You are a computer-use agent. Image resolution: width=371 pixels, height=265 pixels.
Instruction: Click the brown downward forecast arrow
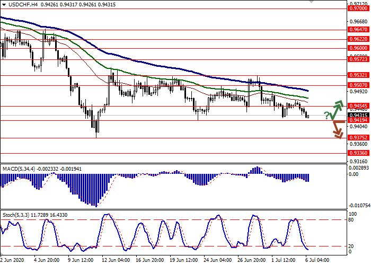[x=337, y=130]
